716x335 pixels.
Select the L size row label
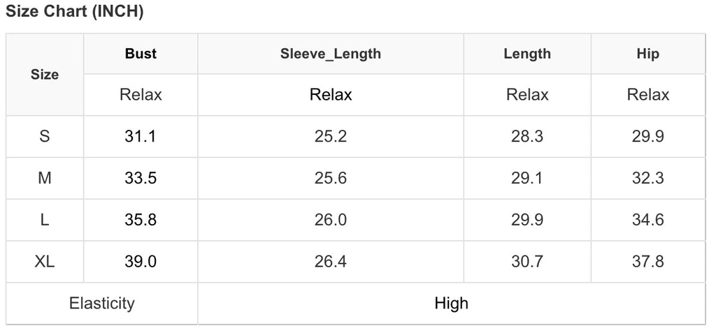[45, 220]
